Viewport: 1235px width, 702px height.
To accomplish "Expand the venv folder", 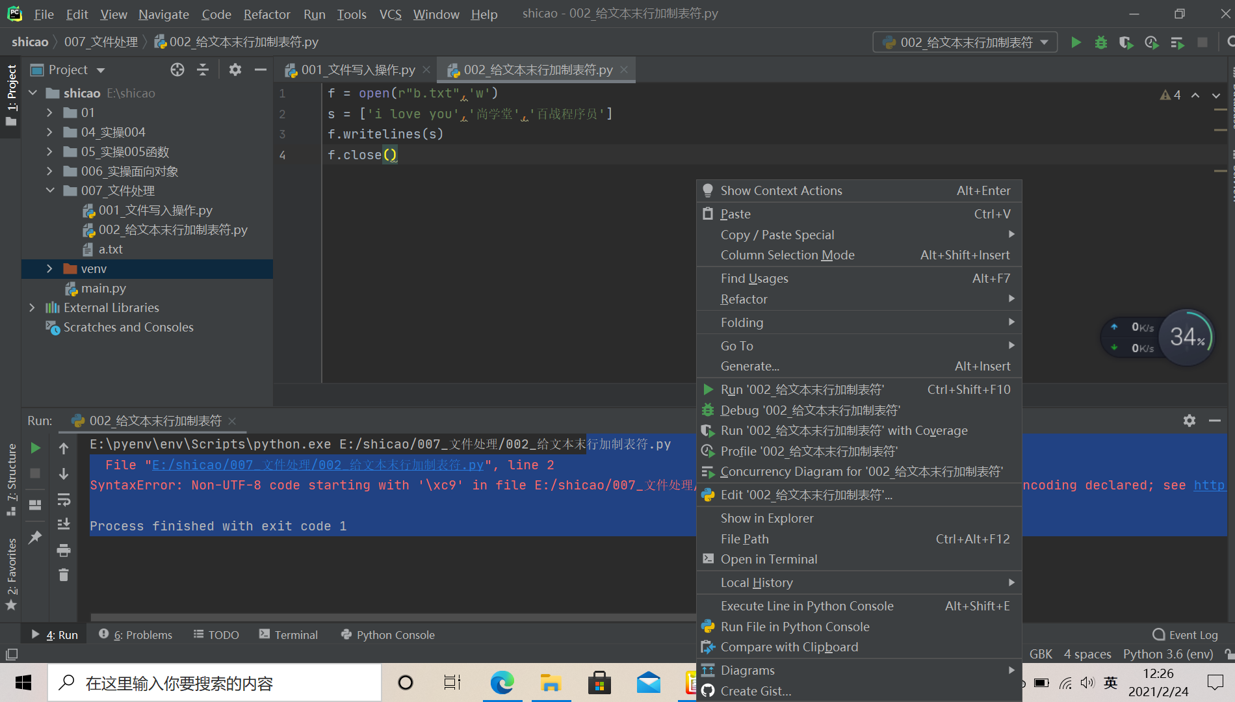I will click(49, 268).
